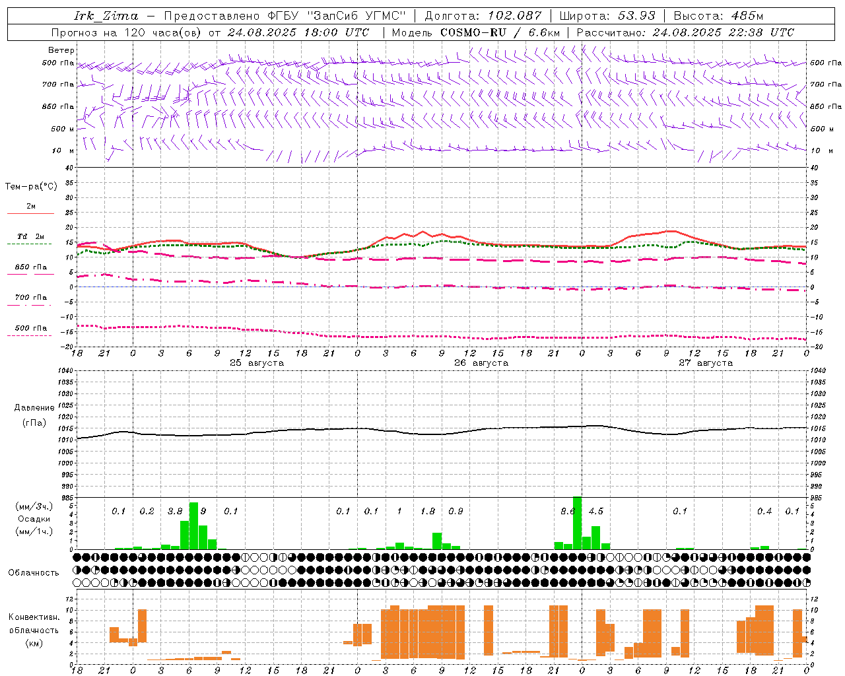
Task: Select the 1.8 precipitation value
Action: coord(428,511)
